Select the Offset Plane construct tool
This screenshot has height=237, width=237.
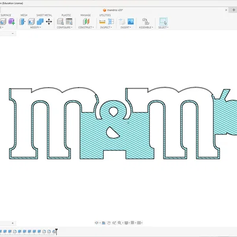pyautogui.click(x=86, y=21)
